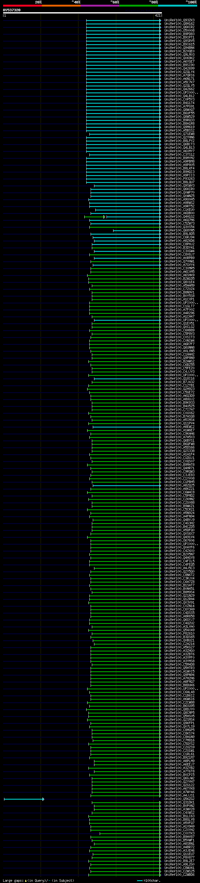Open hit UniRef100_B9PD83
This screenshot has height=883, width=200.
click(x=179, y=34)
